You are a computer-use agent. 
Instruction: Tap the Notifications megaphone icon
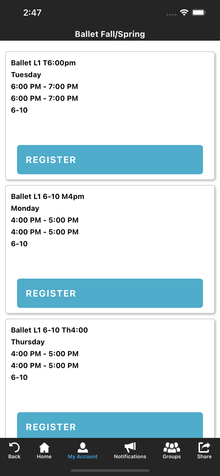130,448
